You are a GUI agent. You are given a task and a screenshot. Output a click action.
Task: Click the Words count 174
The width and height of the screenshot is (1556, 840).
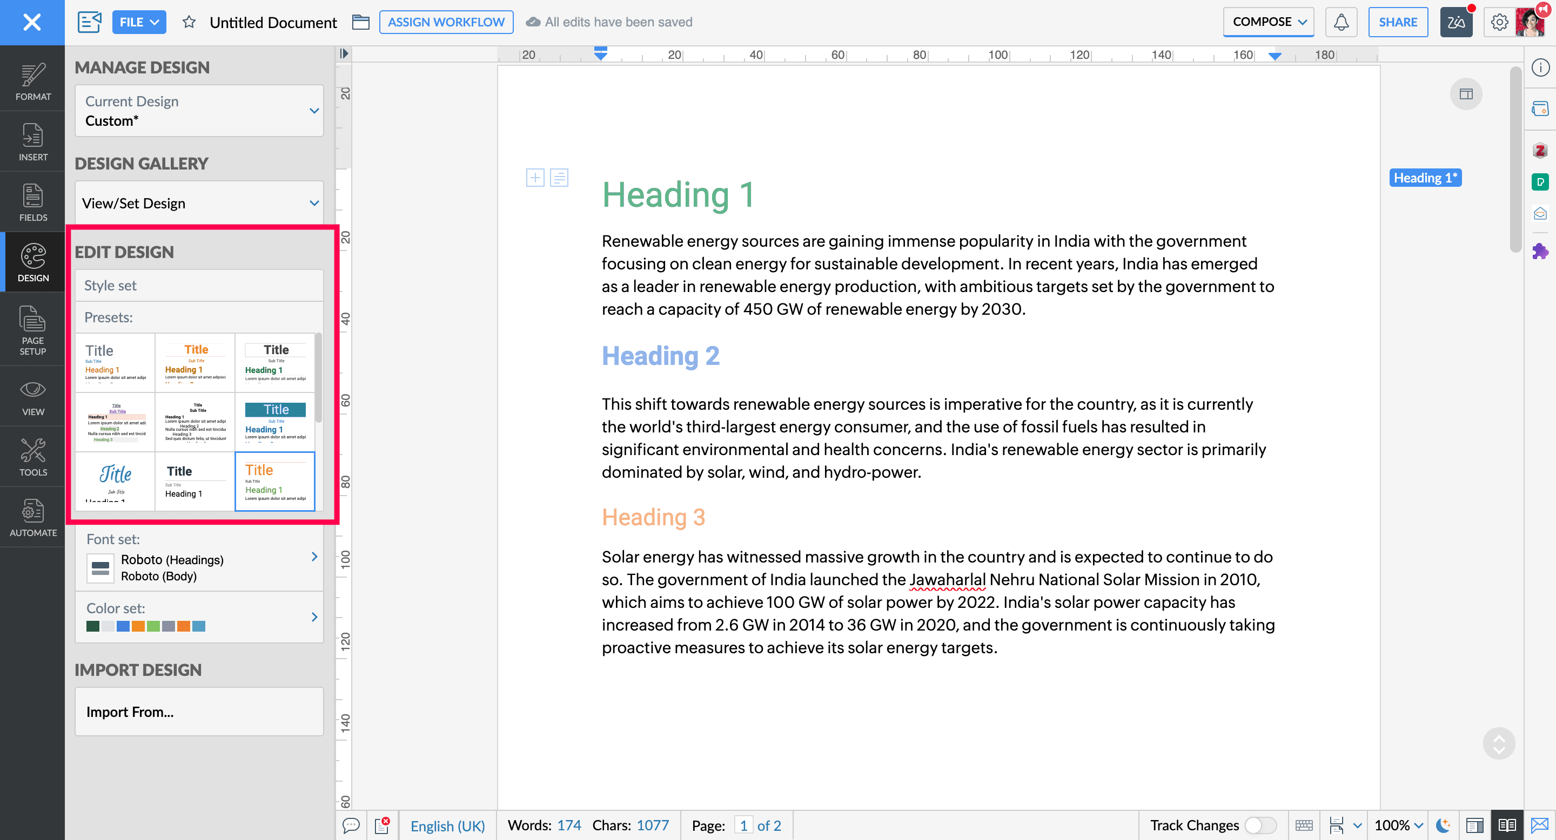pos(568,825)
